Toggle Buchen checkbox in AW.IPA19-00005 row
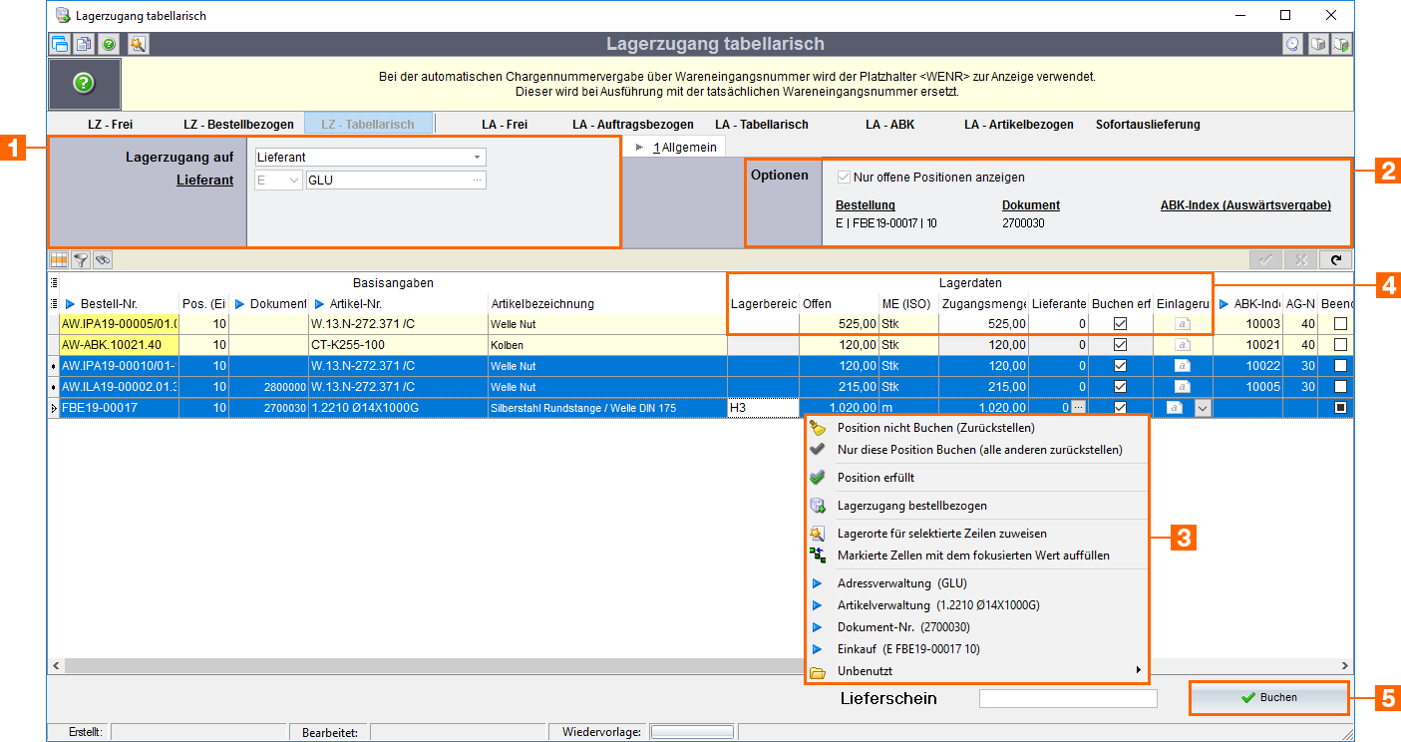This screenshot has width=1401, height=742. [1120, 324]
